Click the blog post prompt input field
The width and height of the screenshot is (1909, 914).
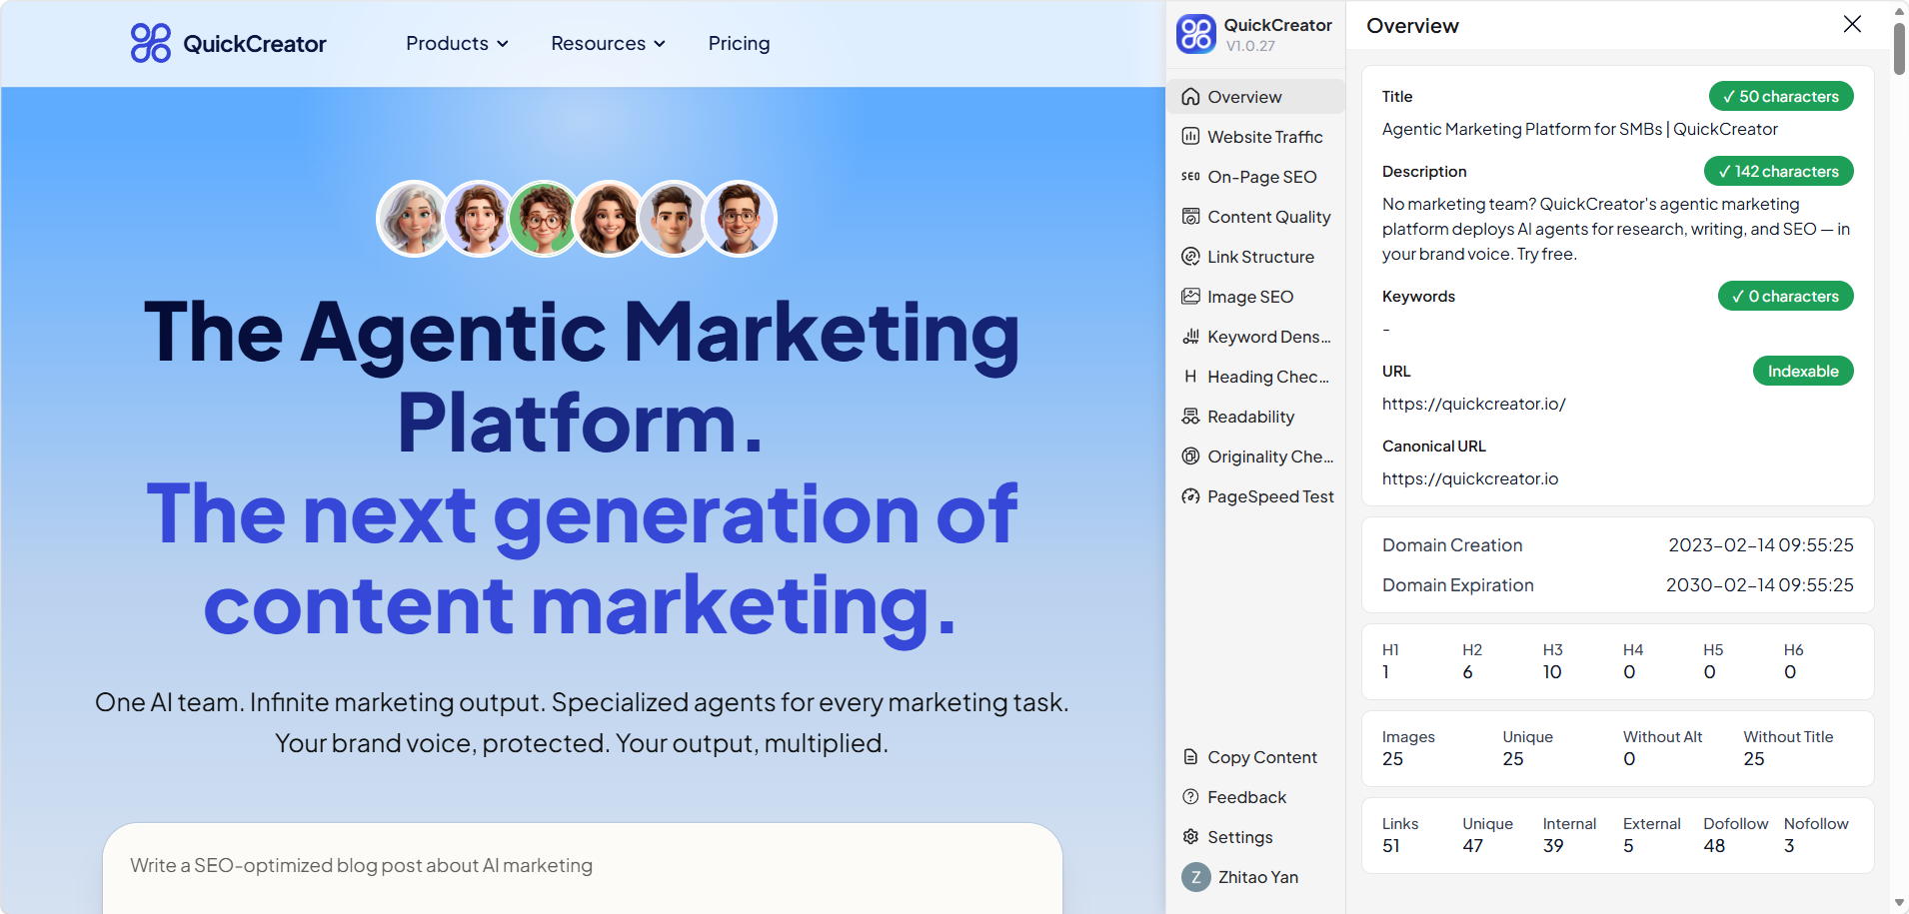coord(582,866)
